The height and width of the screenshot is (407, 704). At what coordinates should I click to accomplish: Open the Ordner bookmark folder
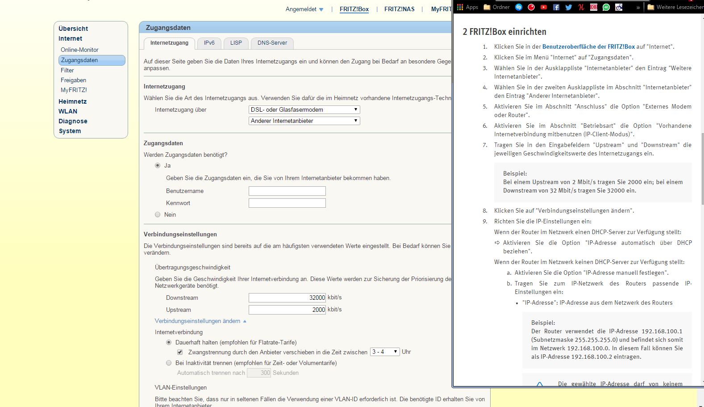pos(497,7)
